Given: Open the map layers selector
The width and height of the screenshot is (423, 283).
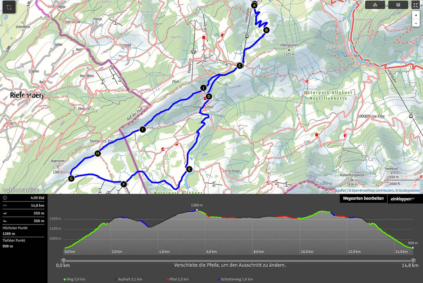Looking at the screenshot, I should click(x=398, y=5).
